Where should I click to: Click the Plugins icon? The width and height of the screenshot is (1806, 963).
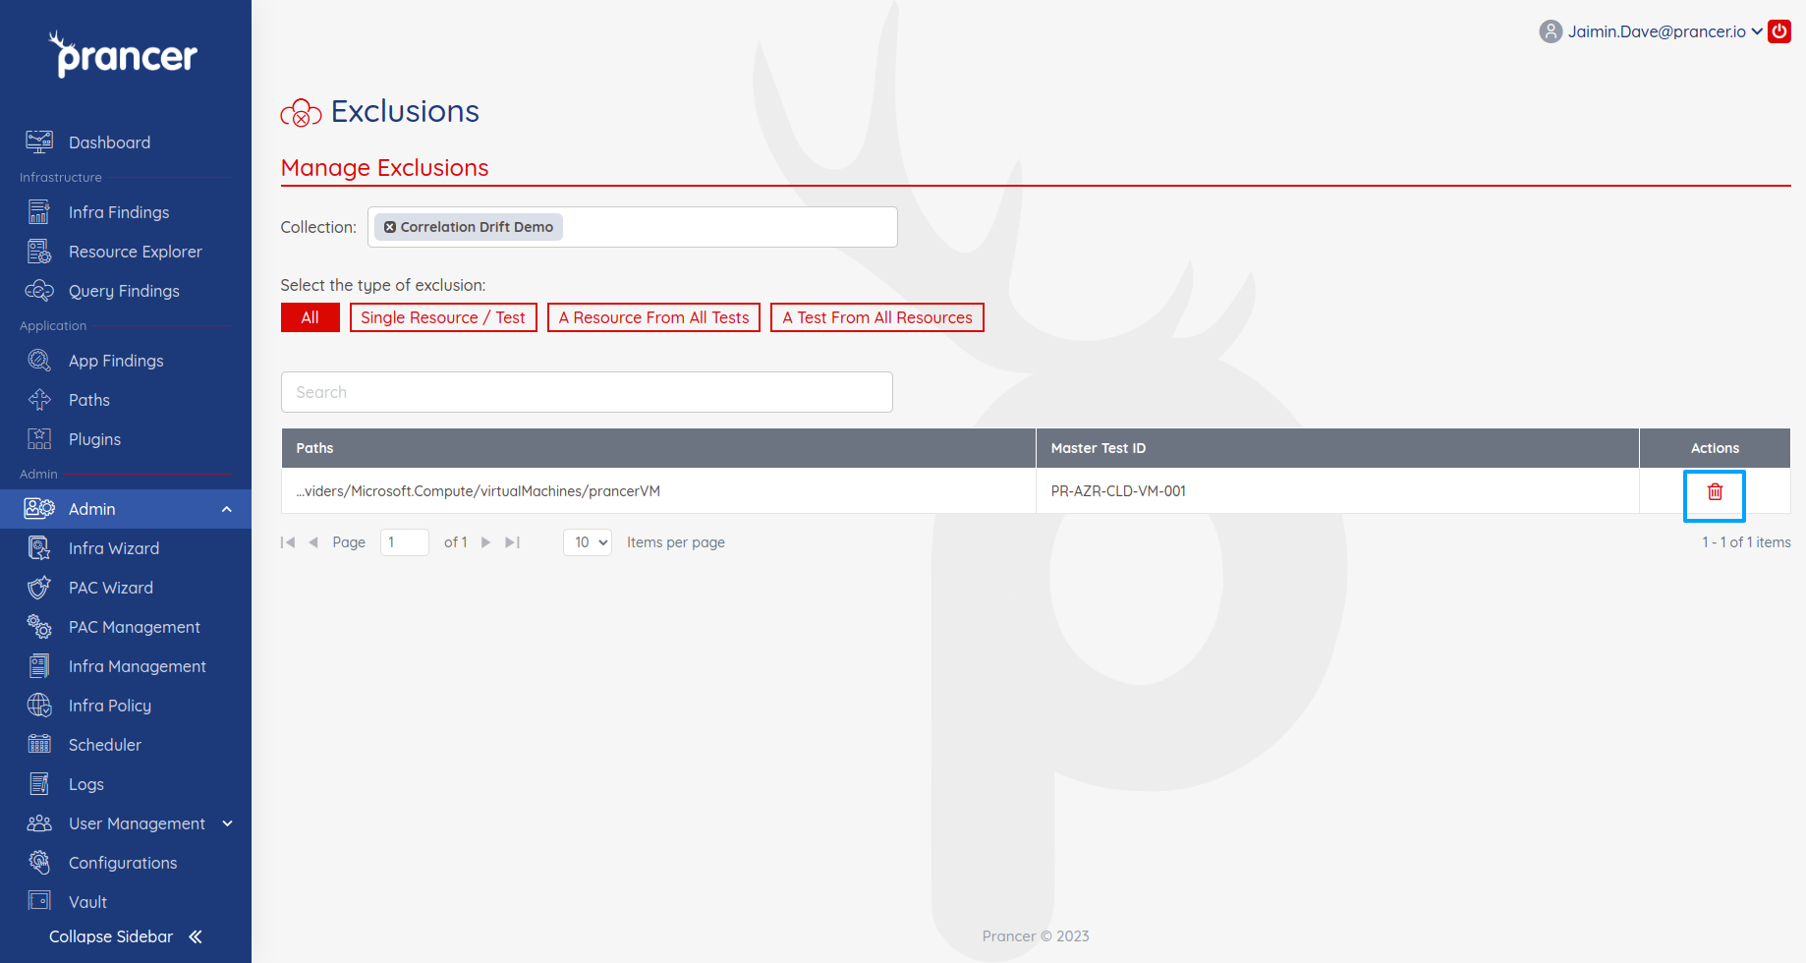point(39,439)
